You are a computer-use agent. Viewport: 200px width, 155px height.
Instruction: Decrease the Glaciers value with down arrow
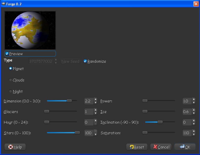95,113
